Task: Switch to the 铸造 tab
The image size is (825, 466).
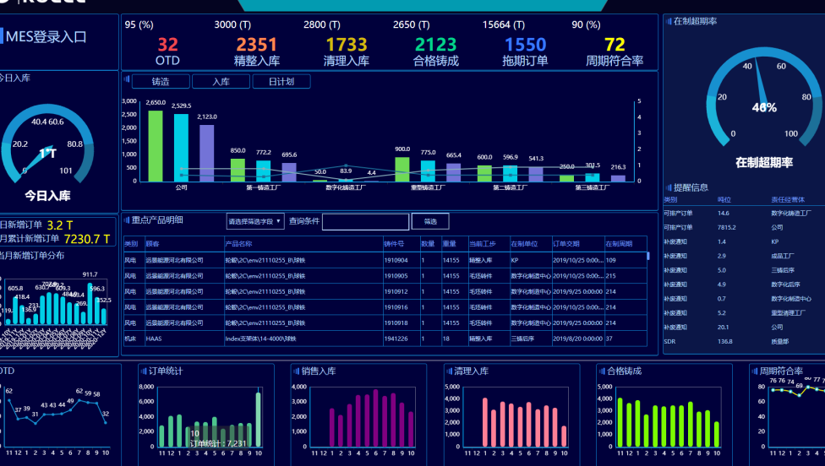Action: 160,82
